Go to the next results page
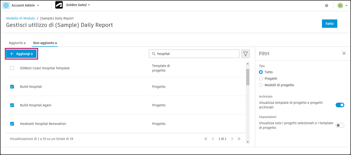The image size is (351, 155). click(x=232, y=139)
